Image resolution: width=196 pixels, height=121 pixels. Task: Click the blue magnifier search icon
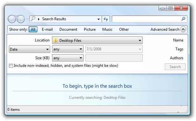click(x=183, y=19)
